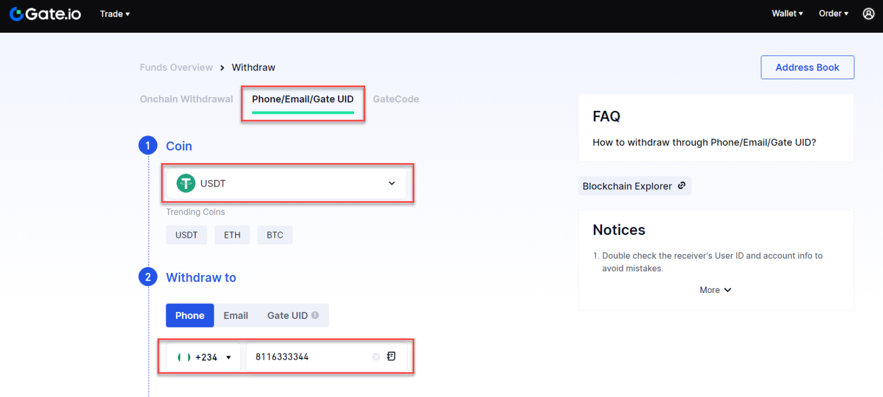
Task: Click the clear icon in phone input
Action: (x=377, y=356)
